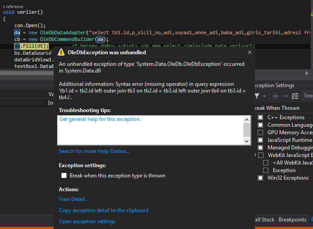Click troubleshooting tips scroll up arrow
313x229 pixels.
click(x=247, y=120)
